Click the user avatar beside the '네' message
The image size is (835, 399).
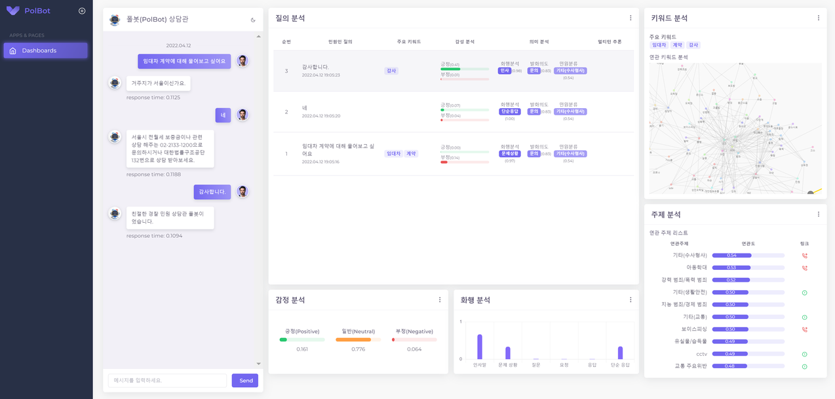243,115
